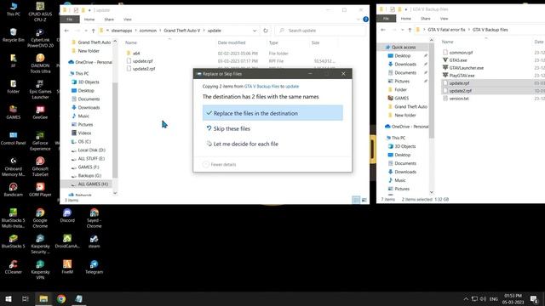Open File tab in update window
Image resolution: width=545 pixels, height=306 pixels.
(x=70, y=20)
